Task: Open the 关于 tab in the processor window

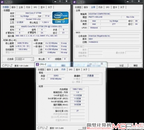Action: (50, 7)
